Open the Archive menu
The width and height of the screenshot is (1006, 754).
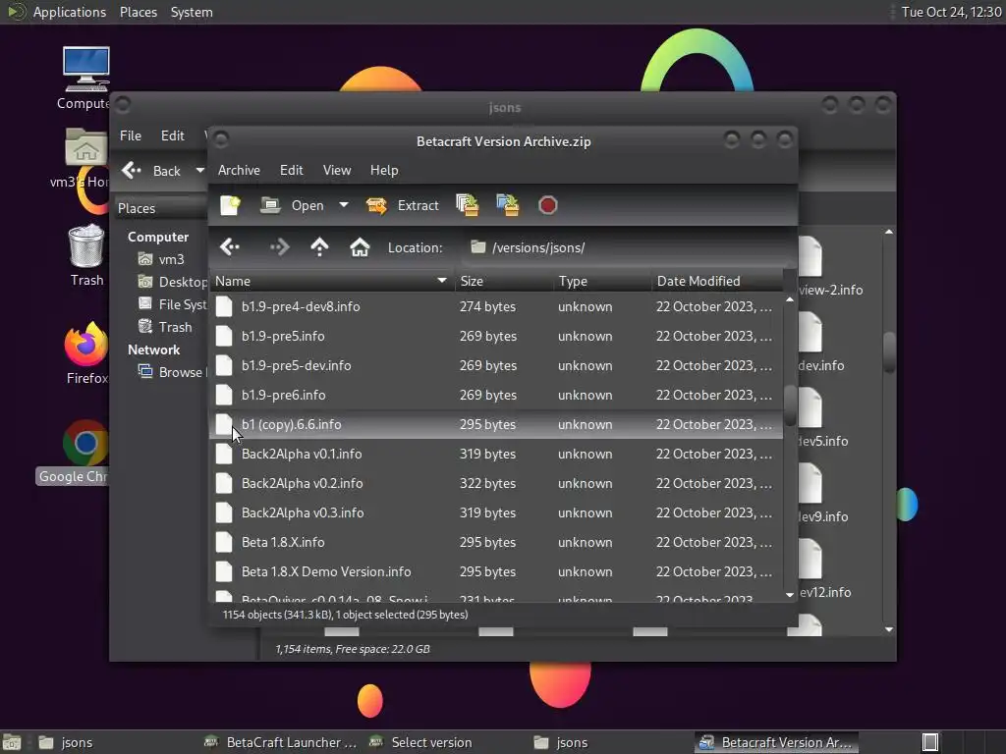pos(239,170)
